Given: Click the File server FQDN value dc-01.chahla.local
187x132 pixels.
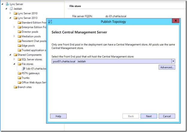Looking at the screenshot, I should pyautogui.click(x=116, y=16).
